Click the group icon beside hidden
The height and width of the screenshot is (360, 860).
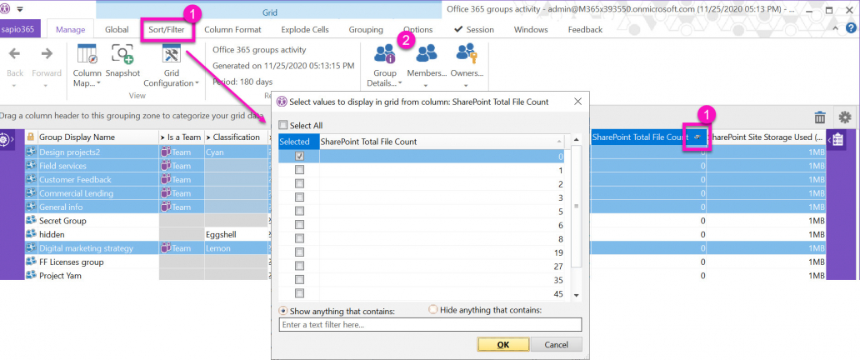point(32,234)
